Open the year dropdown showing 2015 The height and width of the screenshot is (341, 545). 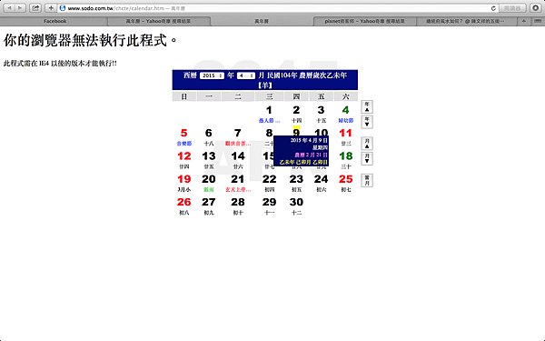212,75
